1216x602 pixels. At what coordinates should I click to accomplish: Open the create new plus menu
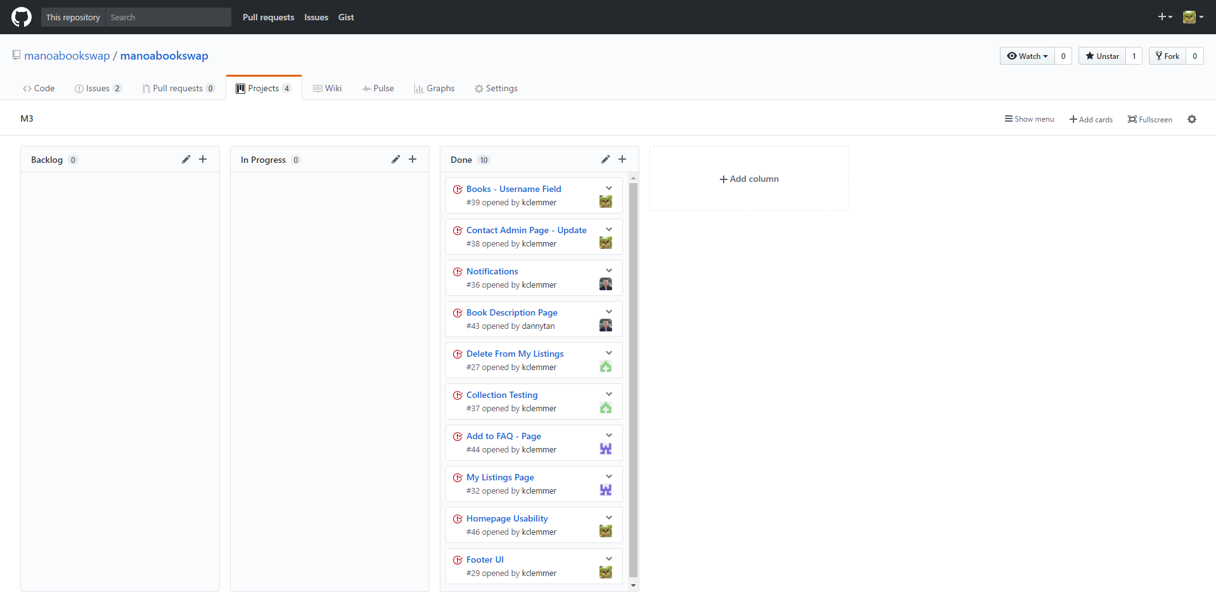[1165, 17]
